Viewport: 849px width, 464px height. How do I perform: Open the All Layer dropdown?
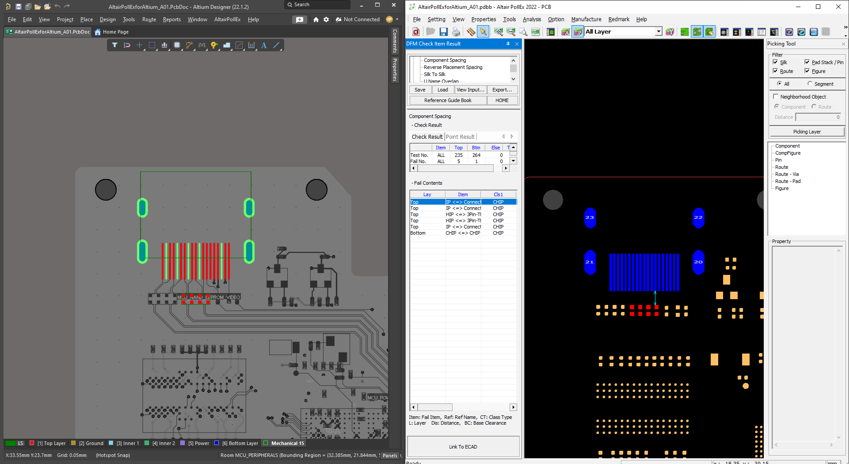pos(659,32)
